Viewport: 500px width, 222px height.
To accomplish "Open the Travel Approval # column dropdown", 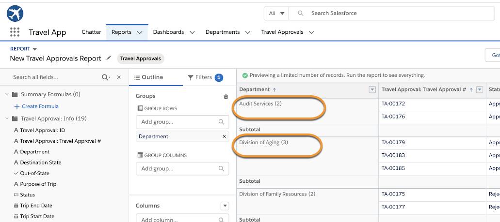I will tap(480, 89).
